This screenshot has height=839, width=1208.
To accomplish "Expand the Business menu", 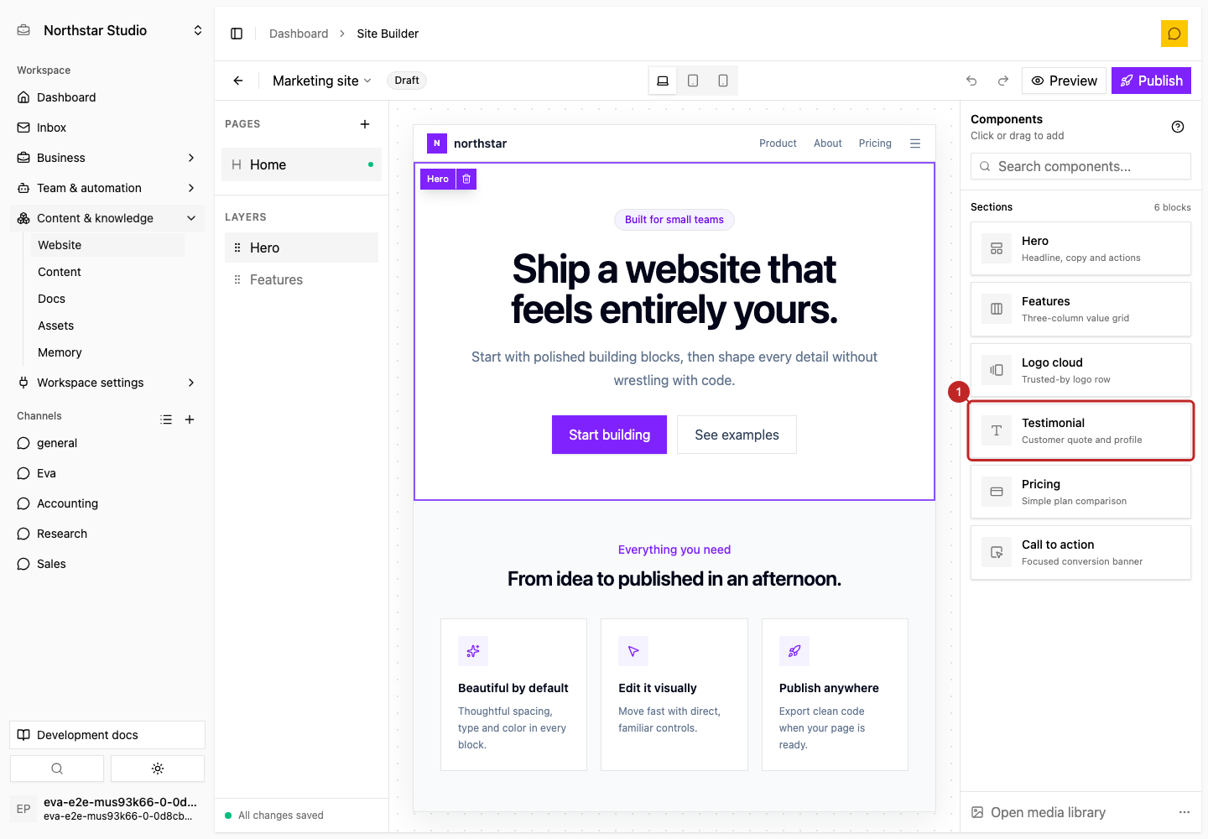I will click(107, 158).
